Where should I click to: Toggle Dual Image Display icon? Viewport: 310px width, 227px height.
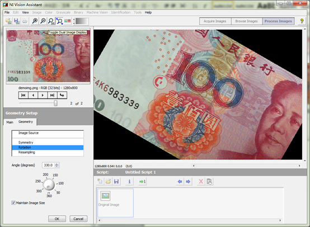pyautogui.click(x=67, y=21)
